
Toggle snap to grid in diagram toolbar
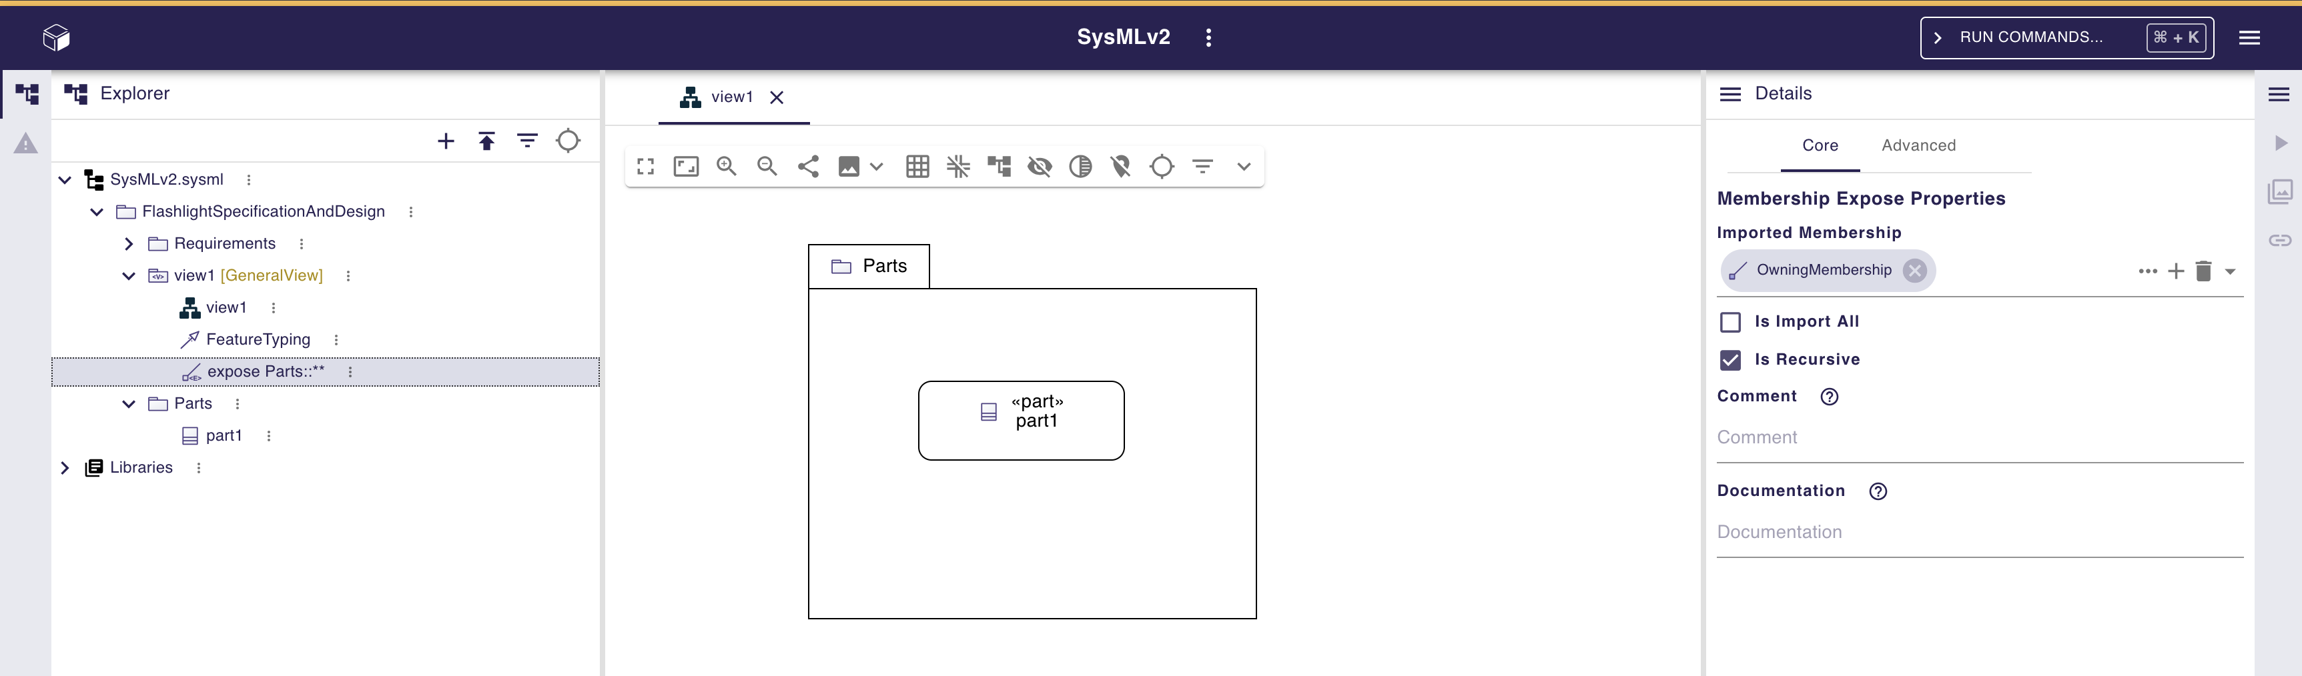[958, 167]
